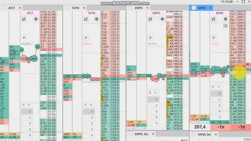This screenshot has width=251, height=141.
Task: Select volume preset 5 in ENPG panel
Action: coord(153,123)
